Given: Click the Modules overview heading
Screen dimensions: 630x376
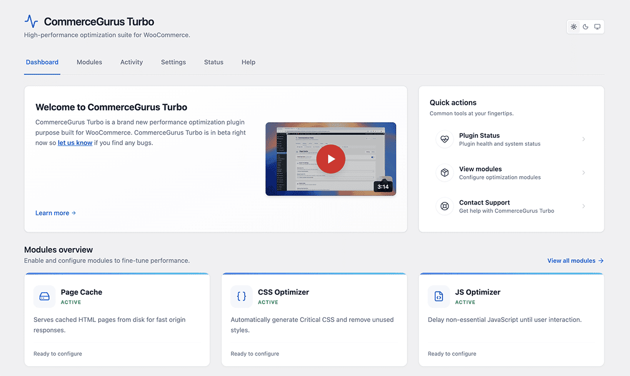Looking at the screenshot, I should coord(58,250).
